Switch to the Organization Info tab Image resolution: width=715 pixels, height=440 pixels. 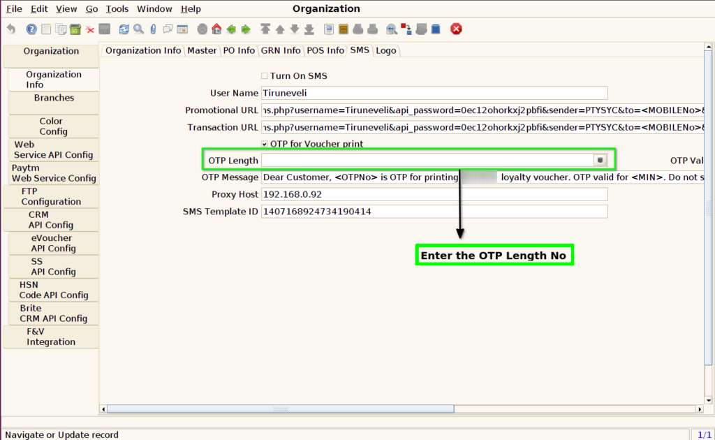[x=143, y=50]
